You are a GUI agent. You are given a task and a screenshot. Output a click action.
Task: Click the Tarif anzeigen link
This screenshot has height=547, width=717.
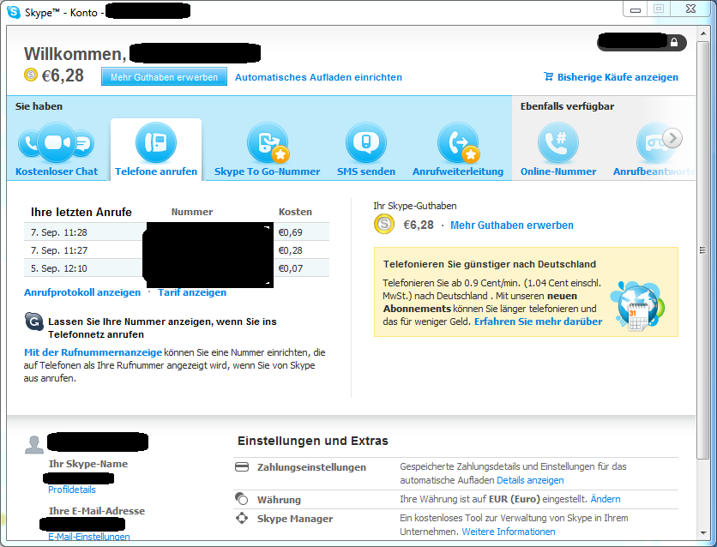tap(192, 292)
